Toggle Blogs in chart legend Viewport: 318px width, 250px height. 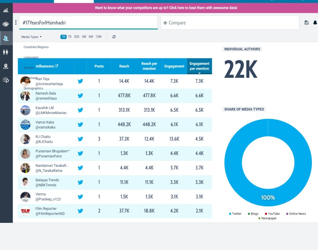click(253, 214)
